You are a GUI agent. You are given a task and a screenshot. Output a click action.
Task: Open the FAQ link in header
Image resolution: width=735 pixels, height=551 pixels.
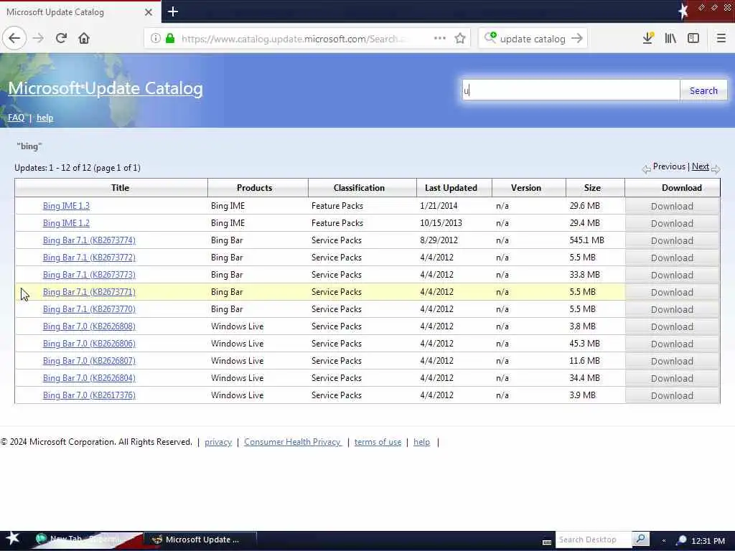[x=16, y=118]
